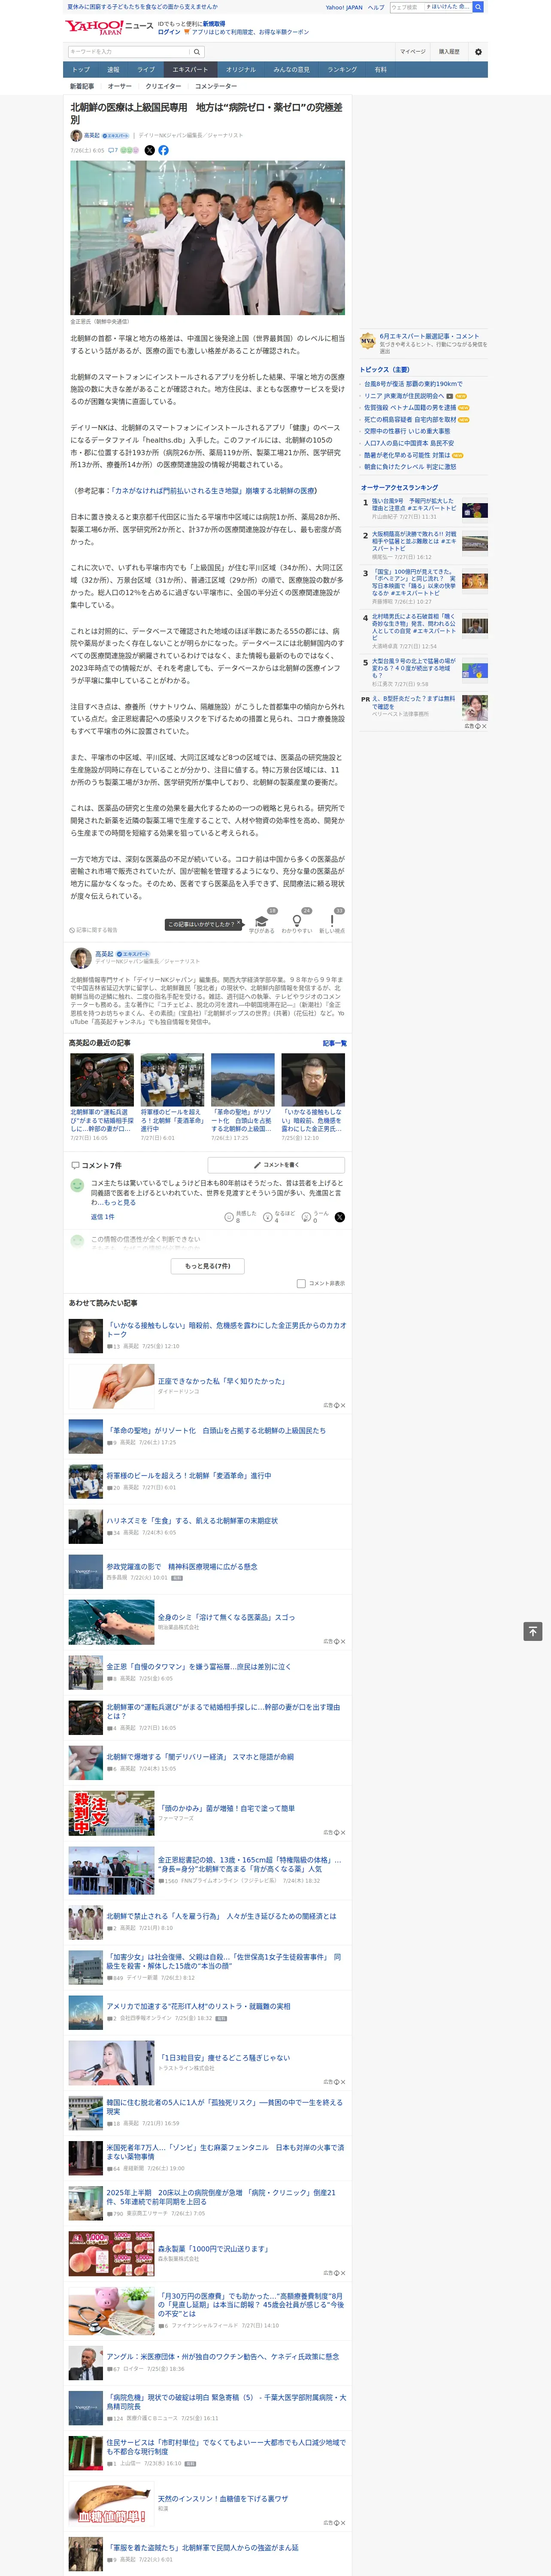Open the 有料 navigation tab
The width and height of the screenshot is (551, 2576).
tap(380, 70)
